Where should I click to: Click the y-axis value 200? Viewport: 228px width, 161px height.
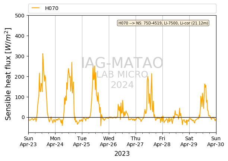tap(20, 77)
